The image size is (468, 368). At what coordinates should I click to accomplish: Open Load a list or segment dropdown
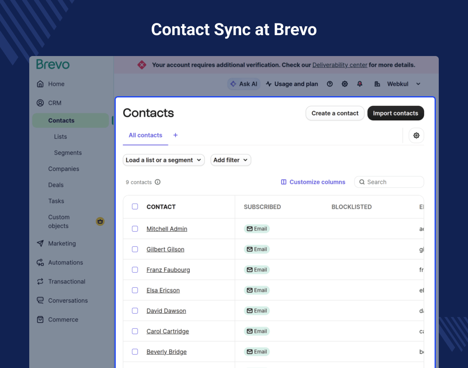[x=163, y=160]
